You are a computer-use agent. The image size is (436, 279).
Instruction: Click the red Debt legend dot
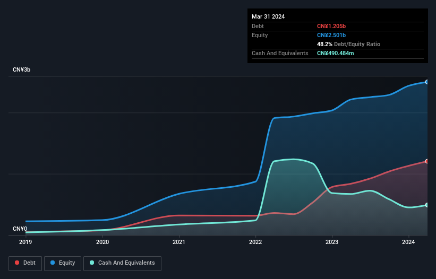point(17,263)
